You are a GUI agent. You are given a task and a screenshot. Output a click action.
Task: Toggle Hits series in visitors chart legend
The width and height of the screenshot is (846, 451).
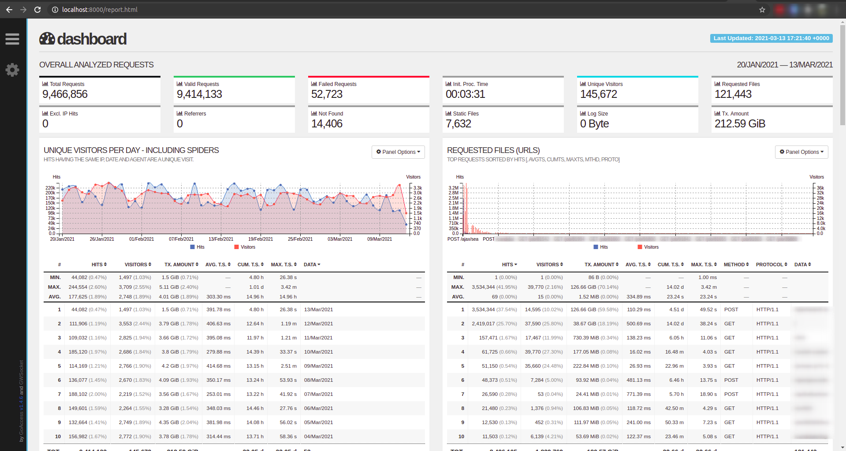click(x=198, y=247)
